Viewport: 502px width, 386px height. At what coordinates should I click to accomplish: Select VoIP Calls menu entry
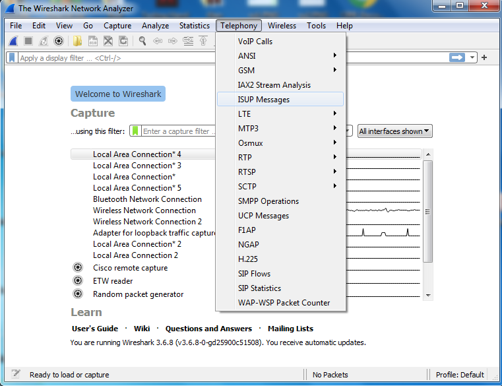[x=280, y=42]
